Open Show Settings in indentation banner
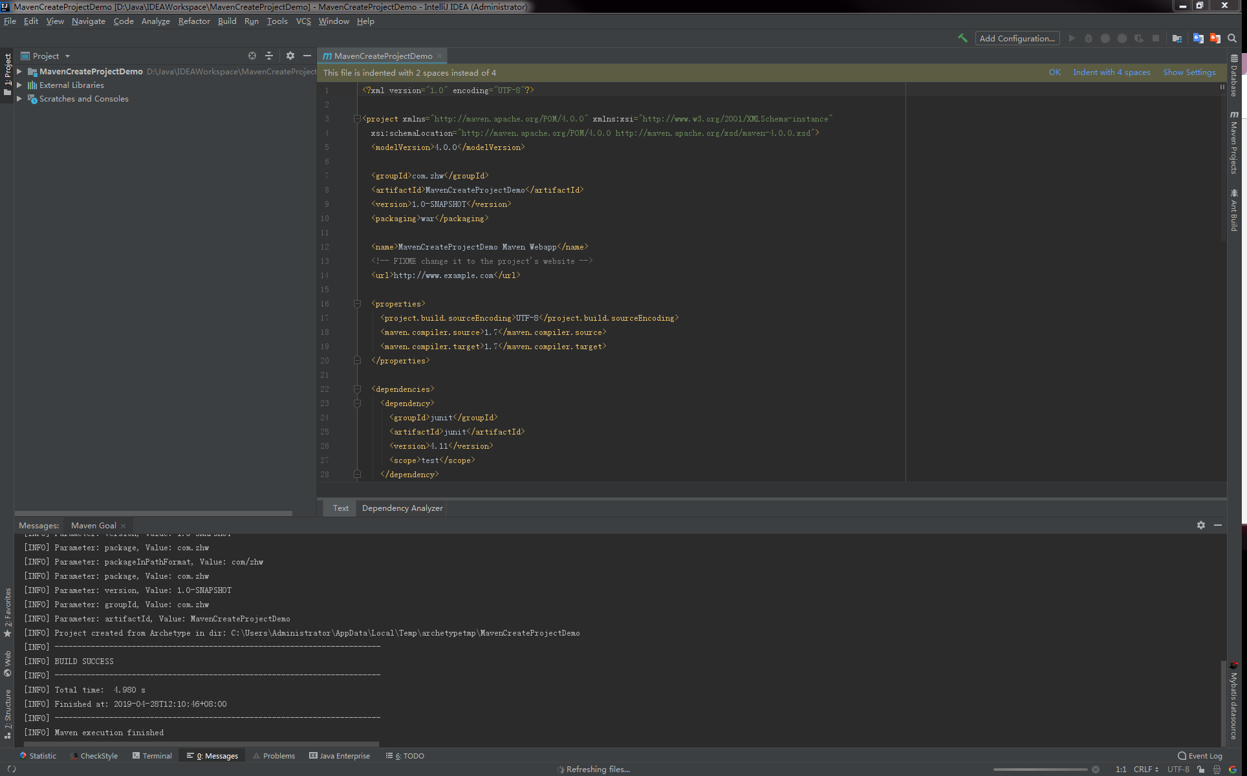This screenshot has width=1247, height=776. pyautogui.click(x=1189, y=72)
